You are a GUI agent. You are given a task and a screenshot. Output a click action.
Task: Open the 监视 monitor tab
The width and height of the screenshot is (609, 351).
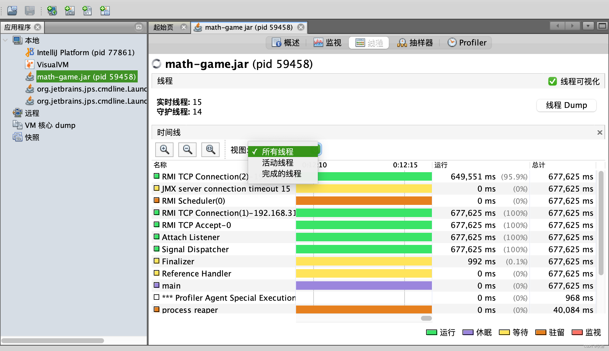(x=328, y=43)
